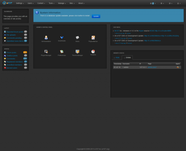The image size is (186, 151).
Task: Open first URL in second news item
Action: (x=152, y=36)
